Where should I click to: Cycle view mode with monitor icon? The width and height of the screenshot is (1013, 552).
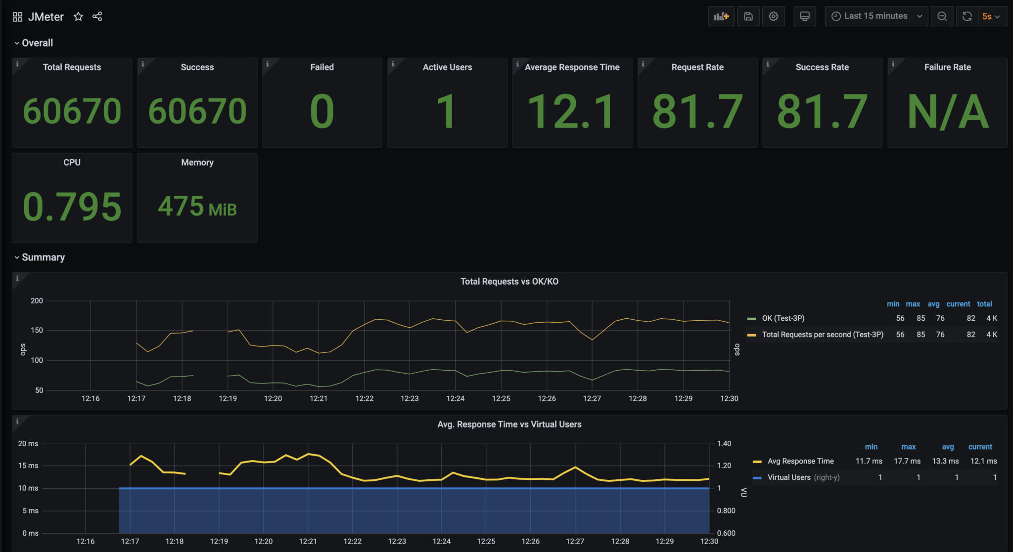(x=805, y=16)
